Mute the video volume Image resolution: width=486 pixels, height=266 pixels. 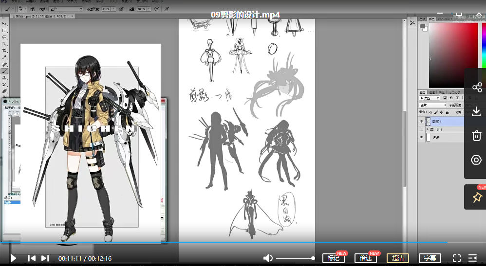pyautogui.click(x=268, y=258)
